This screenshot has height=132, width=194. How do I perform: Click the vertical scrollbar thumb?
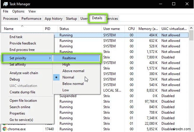point(191,35)
